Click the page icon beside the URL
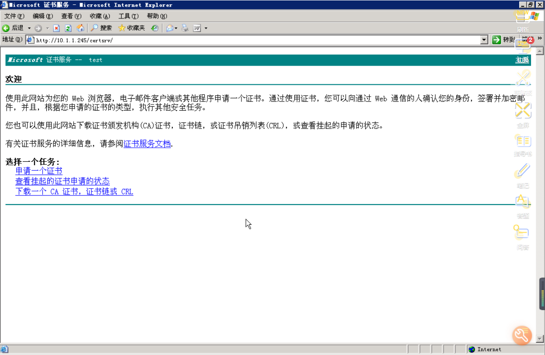 tap(30, 40)
